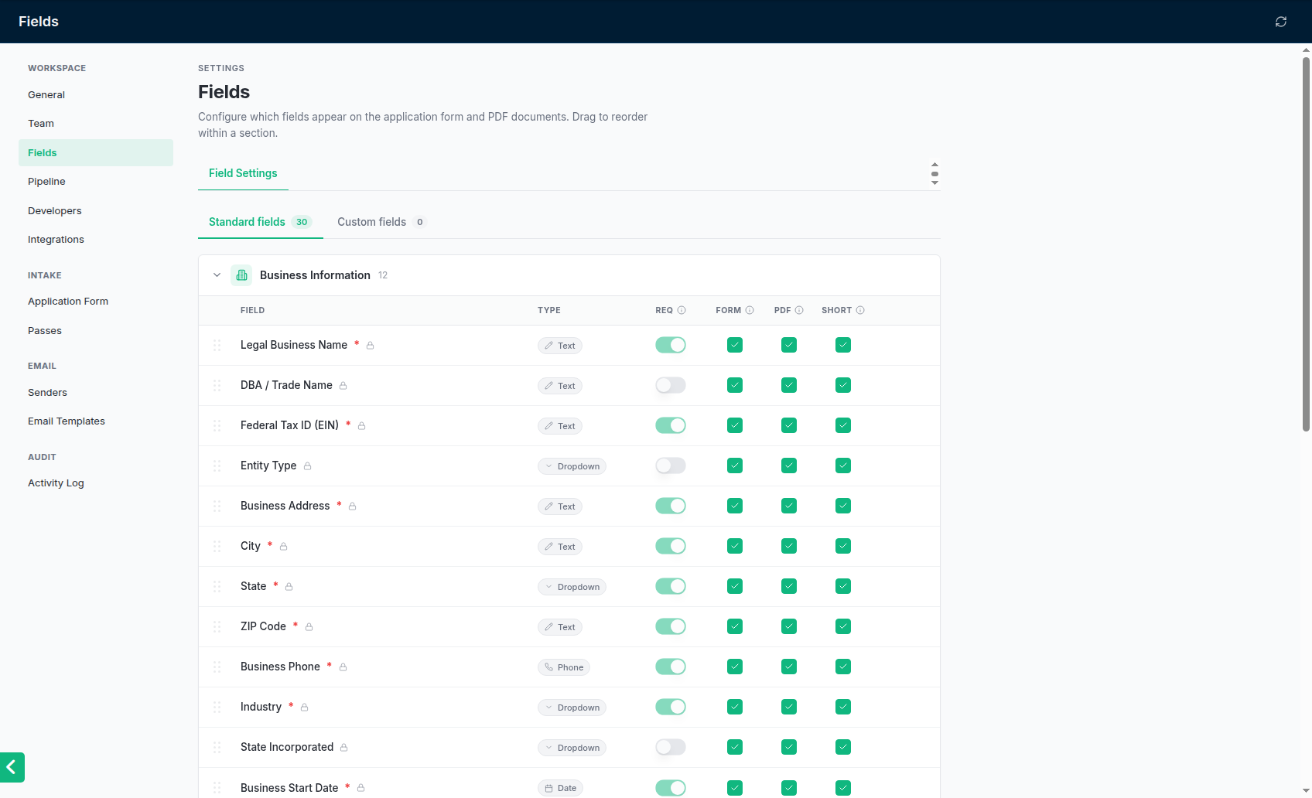Viewport: 1312px width, 798px height.
Task: Click the green back arrow button
Action: click(x=12, y=767)
